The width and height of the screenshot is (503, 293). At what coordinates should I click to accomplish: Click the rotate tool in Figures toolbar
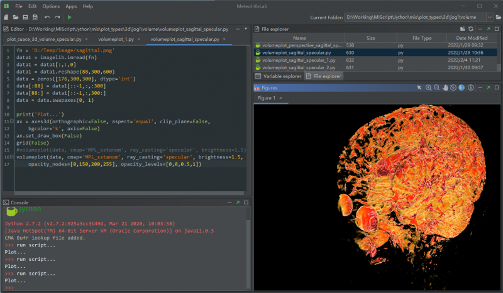453,88
